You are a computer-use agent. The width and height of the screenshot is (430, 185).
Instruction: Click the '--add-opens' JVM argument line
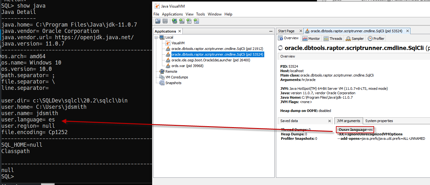tap(381, 139)
